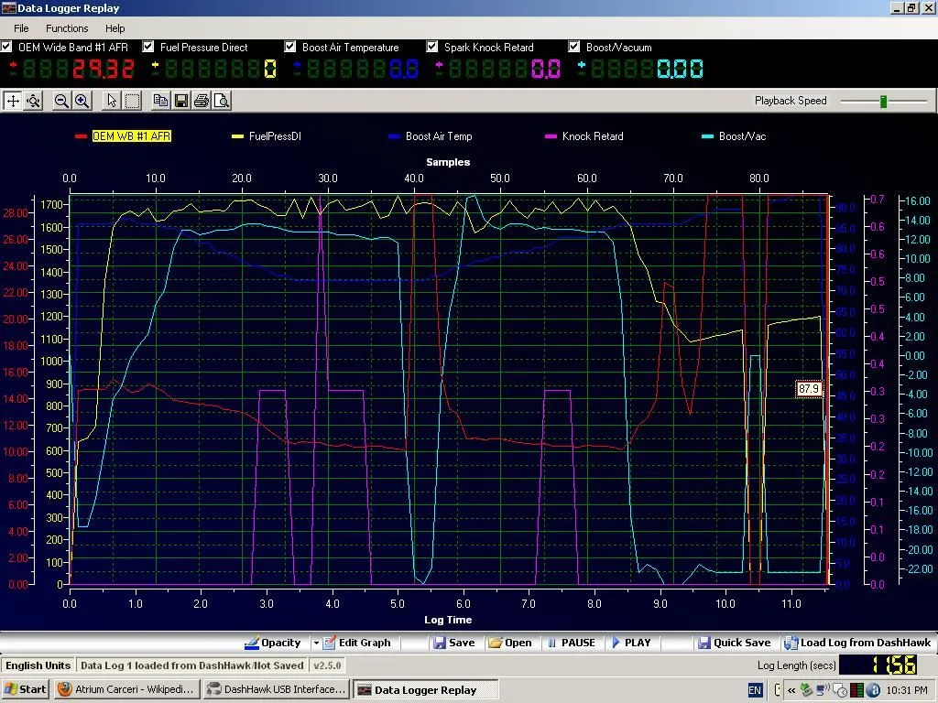The height and width of the screenshot is (703, 938).
Task: Uncheck OEM Wide Band #1 AFR checkbox
Action: (6, 47)
